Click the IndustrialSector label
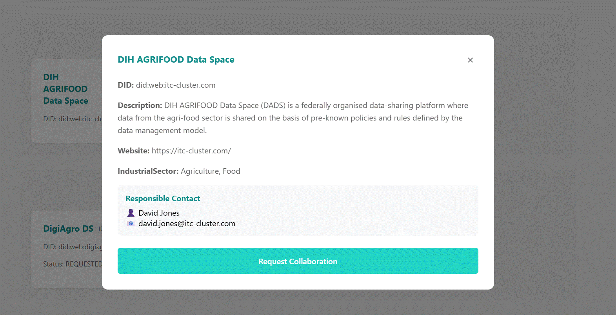The width and height of the screenshot is (616, 315). (x=148, y=171)
